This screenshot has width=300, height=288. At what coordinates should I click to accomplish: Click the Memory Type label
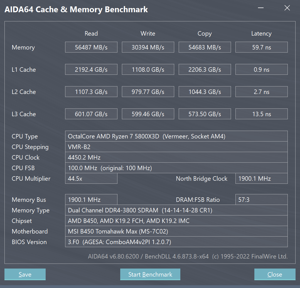(31, 210)
